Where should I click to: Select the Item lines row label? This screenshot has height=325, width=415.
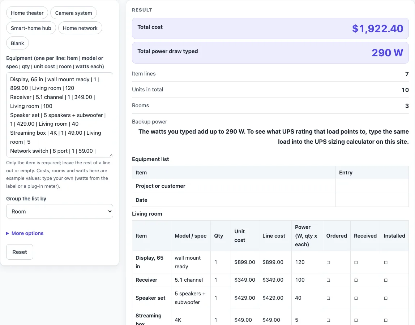pyautogui.click(x=144, y=74)
